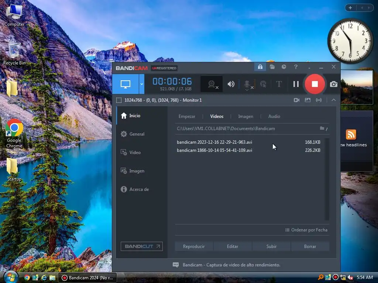378x283 pixels.
Task: Toggle the microphone icon
Action: [247, 84]
